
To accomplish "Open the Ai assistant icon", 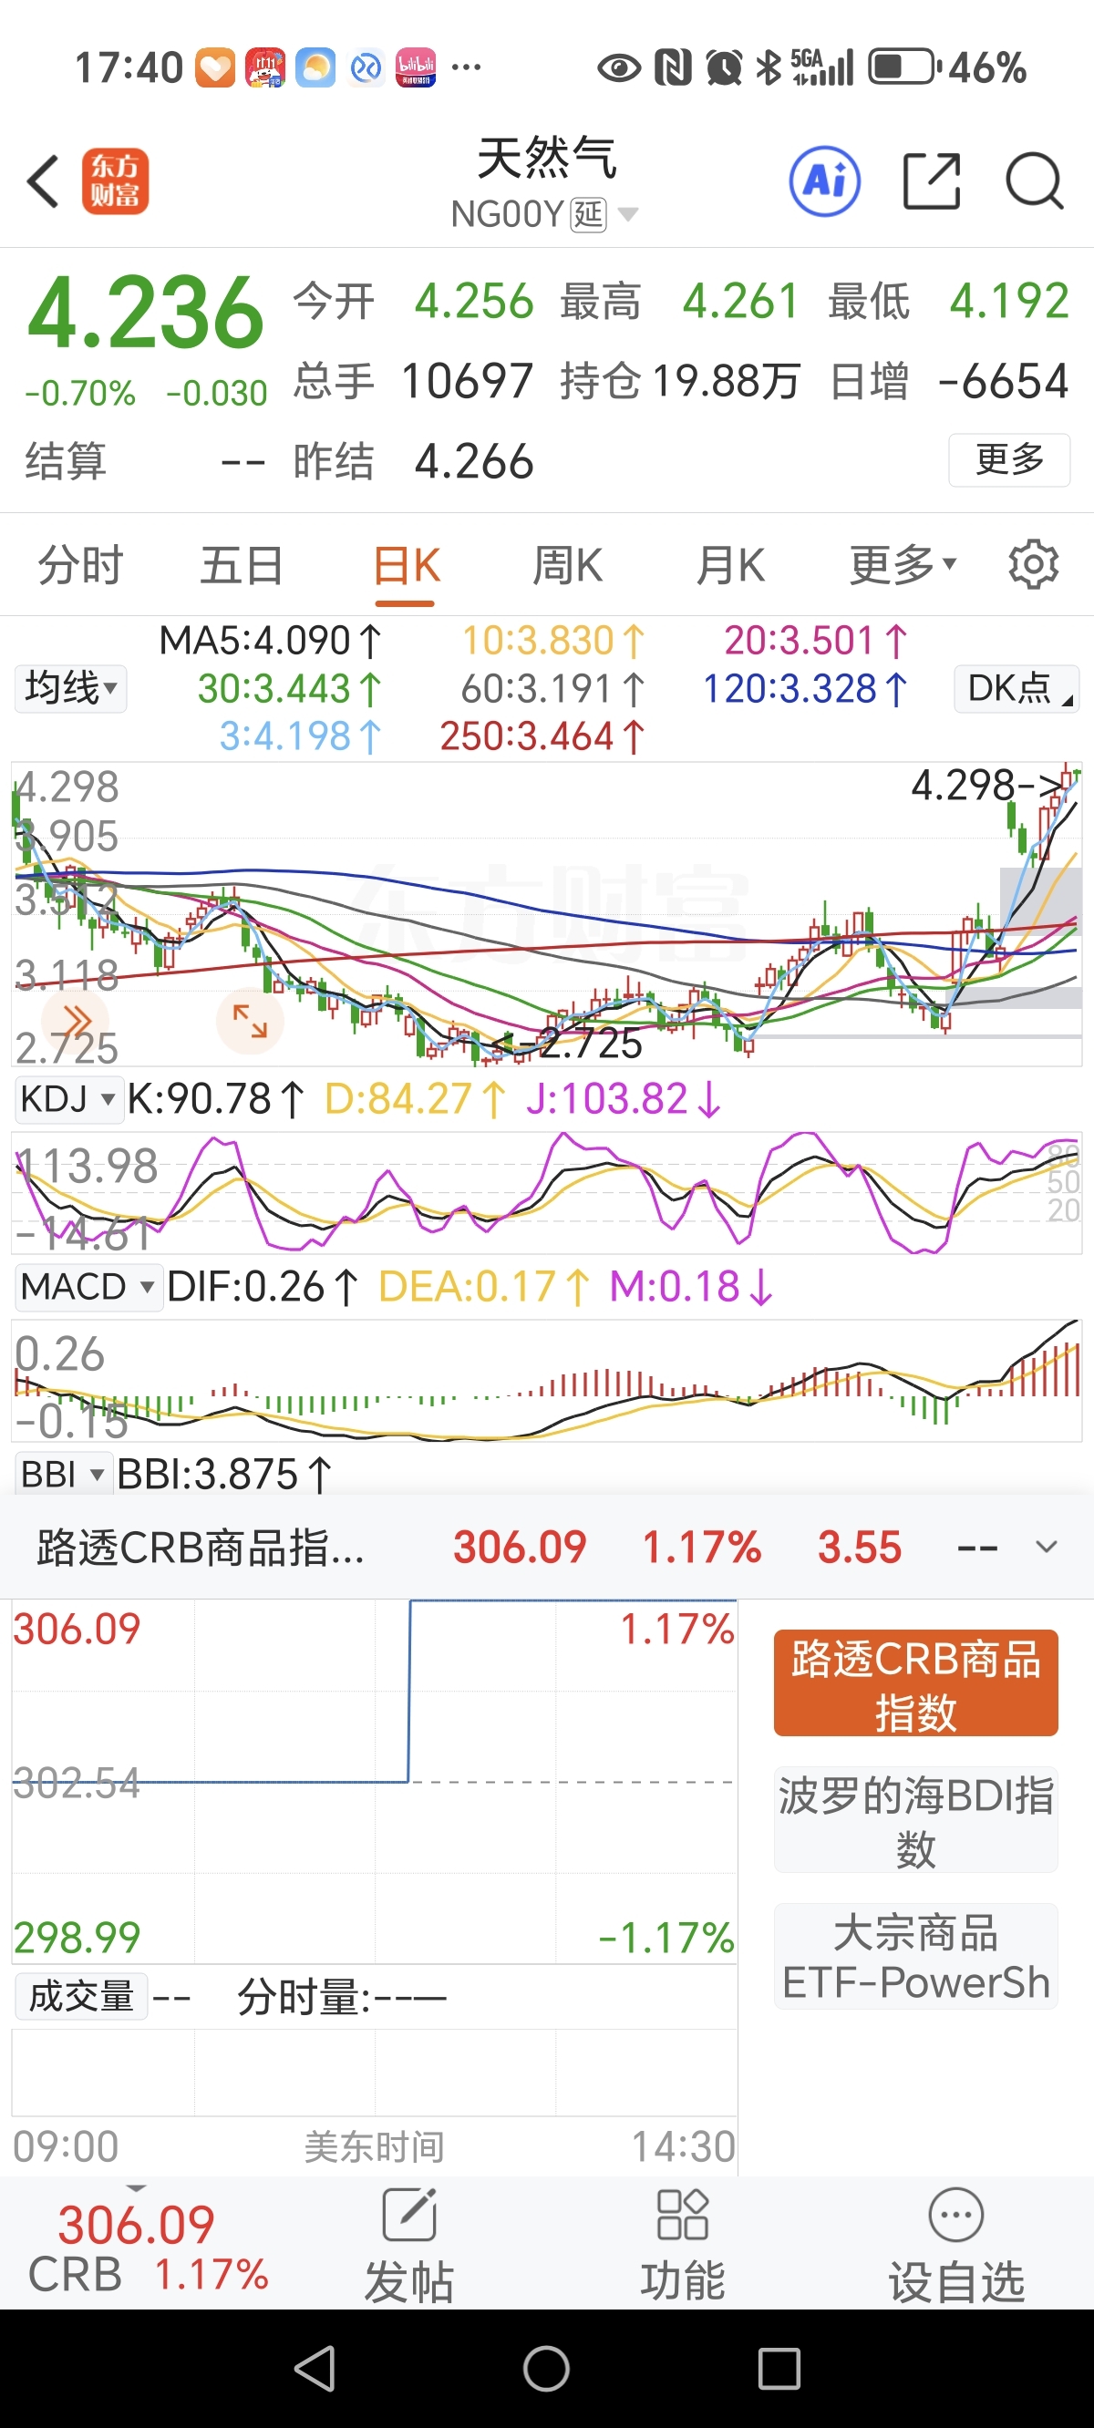I will [824, 181].
